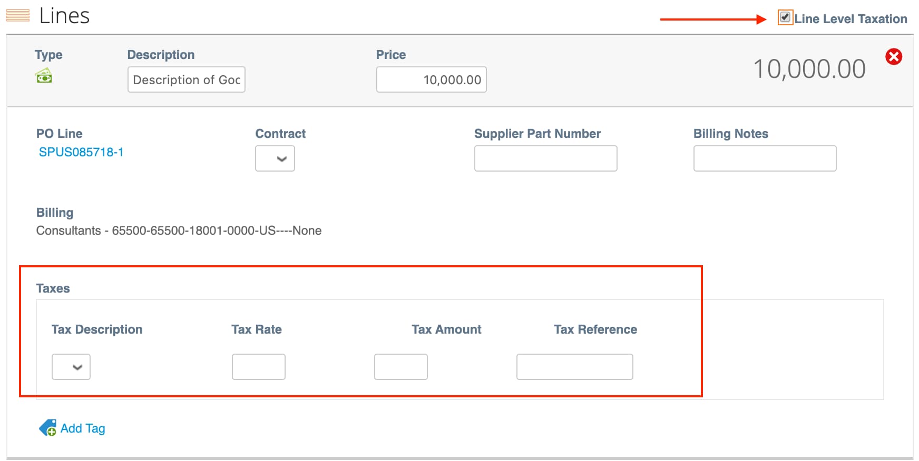Viewport: 919px width, 461px height.
Task: Select the Tax Amount input field
Action: point(400,367)
